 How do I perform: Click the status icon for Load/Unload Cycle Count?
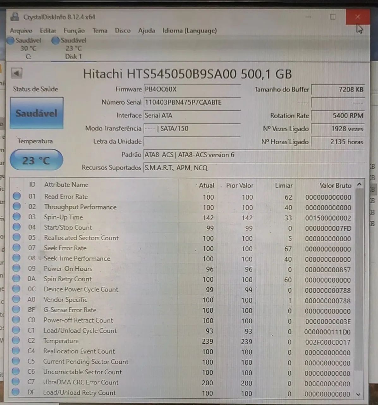point(16,330)
